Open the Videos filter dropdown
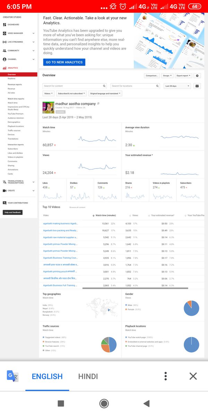 49,94
